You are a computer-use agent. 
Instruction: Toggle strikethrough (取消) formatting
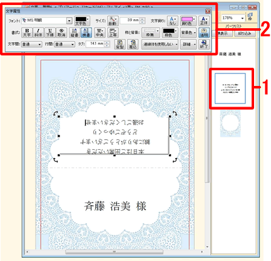61,33
